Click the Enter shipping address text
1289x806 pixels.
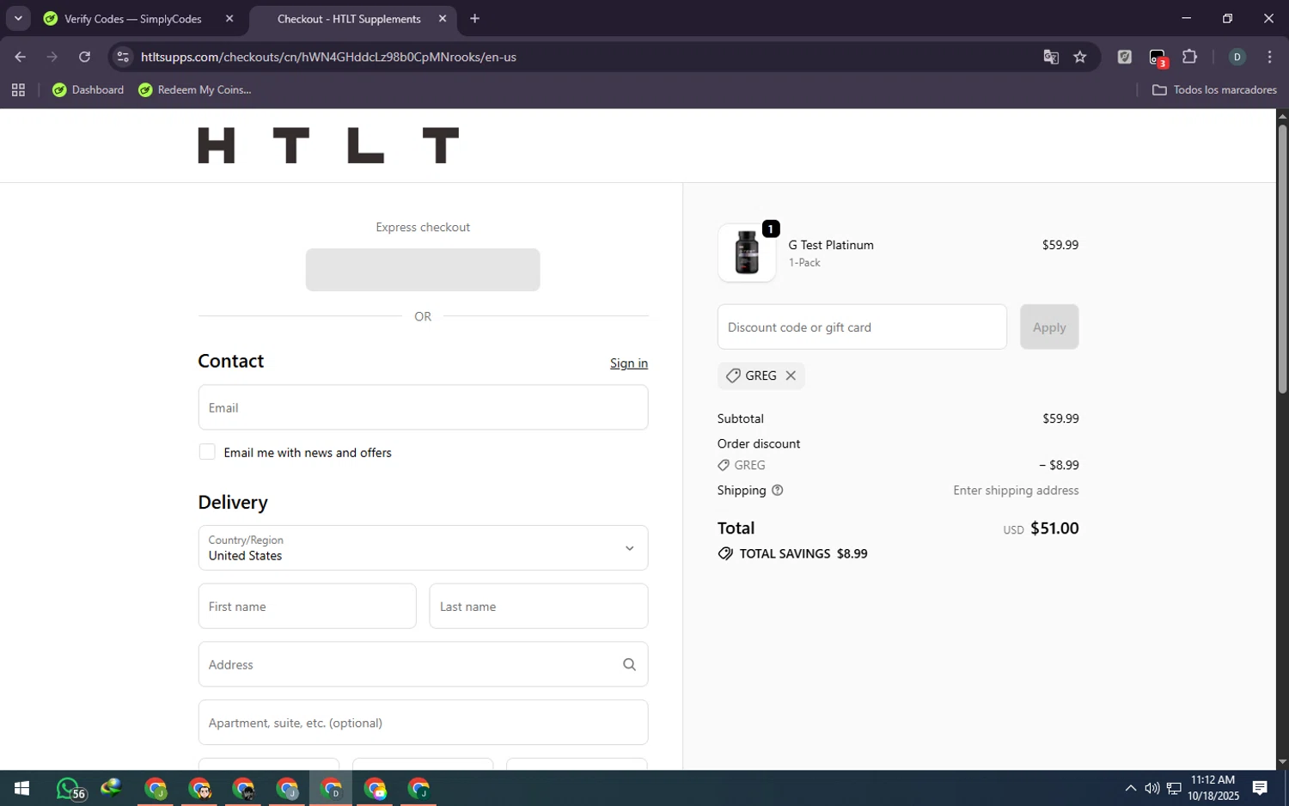point(1016,491)
